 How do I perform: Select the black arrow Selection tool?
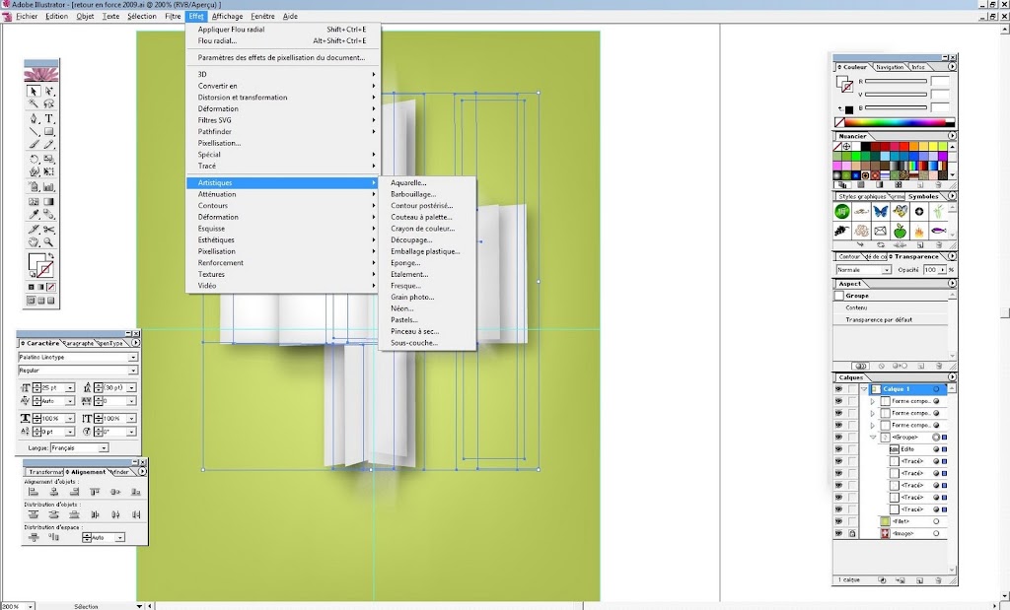(34, 92)
